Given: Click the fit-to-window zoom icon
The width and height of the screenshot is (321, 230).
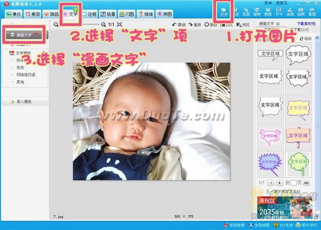Looking at the screenshot, I should point(119,25).
